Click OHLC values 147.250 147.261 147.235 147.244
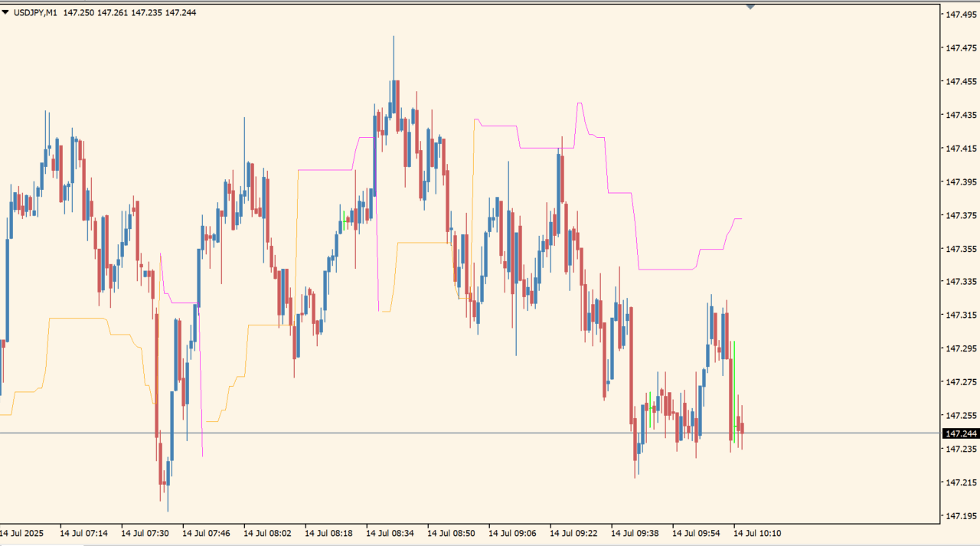 (x=129, y=12)
